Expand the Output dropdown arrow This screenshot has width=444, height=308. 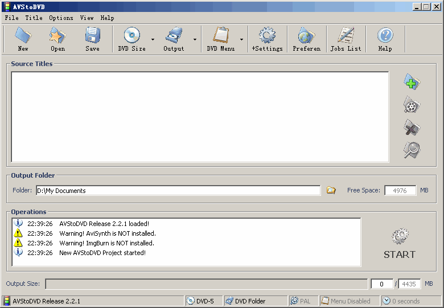click(195, 39)
